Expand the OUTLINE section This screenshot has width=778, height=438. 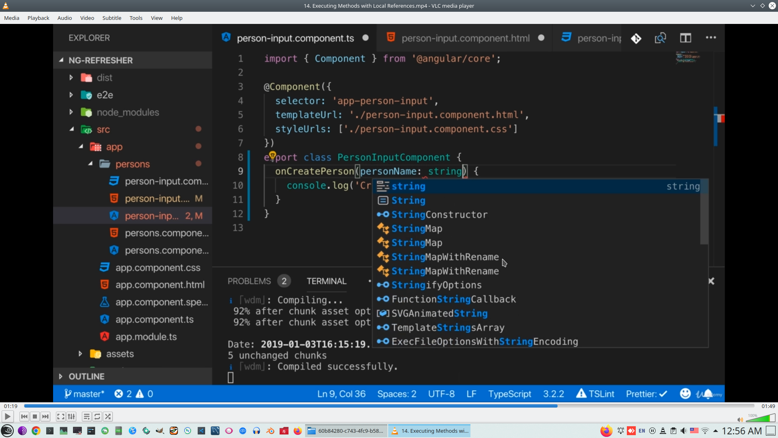[60, 376]
